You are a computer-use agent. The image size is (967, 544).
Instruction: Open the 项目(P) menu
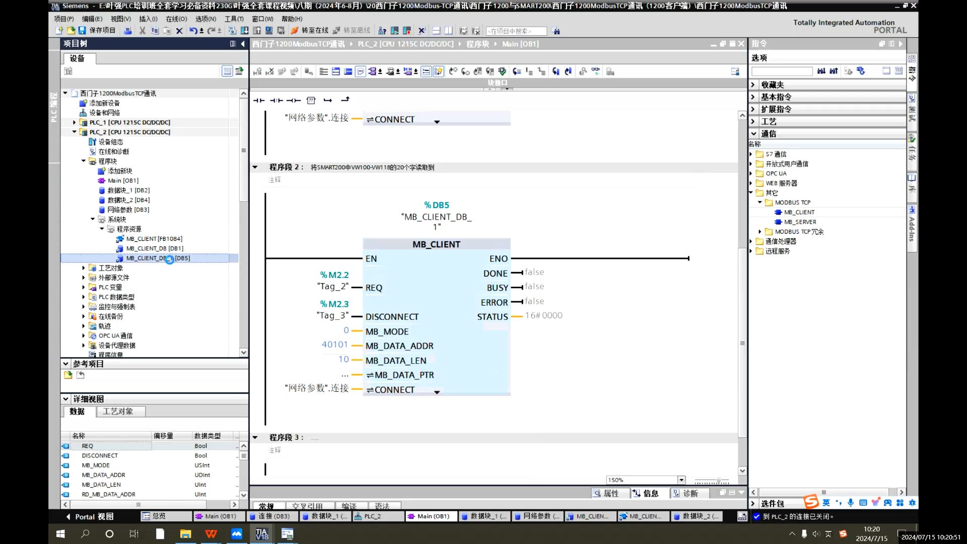click(64, 19)
